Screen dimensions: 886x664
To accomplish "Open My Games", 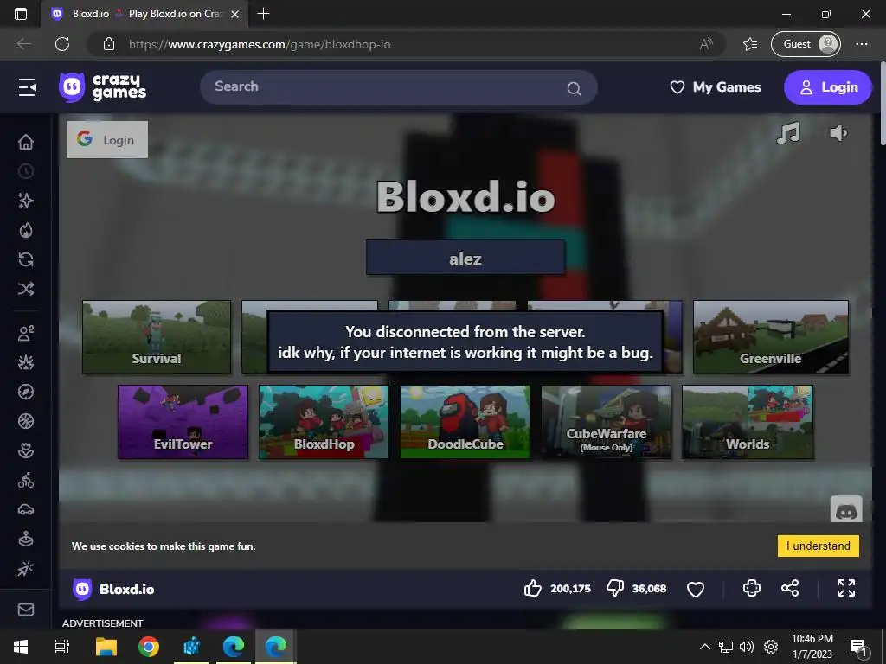I will [x=716, y=87].
